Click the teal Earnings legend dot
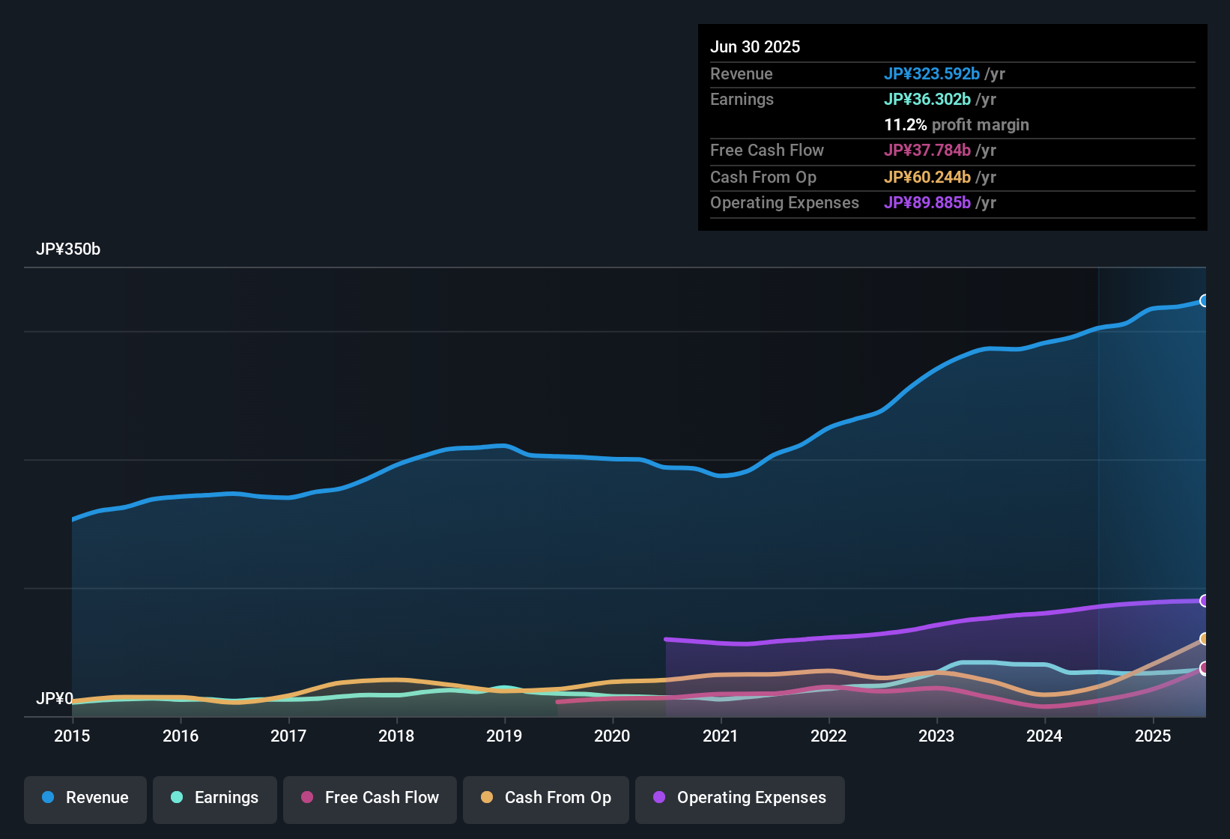The width and height of the screenshot is (1230, 839). 177,797
